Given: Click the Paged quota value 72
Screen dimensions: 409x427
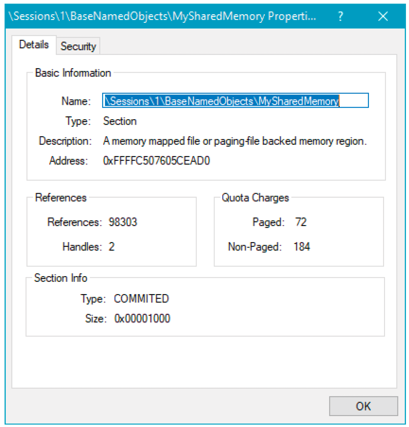Looking at the screenshot, I should 301,222.
